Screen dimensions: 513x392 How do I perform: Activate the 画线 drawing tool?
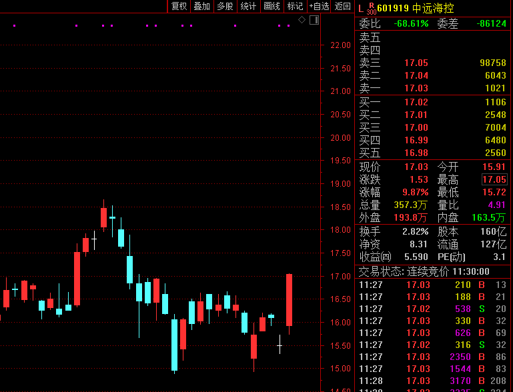272,7
